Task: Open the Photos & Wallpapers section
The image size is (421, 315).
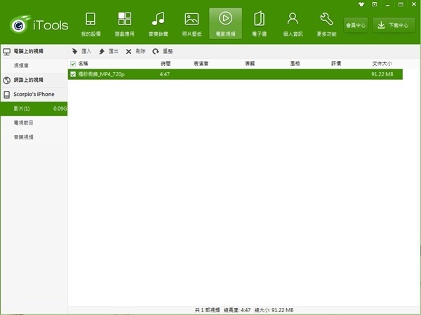Action: click(x=192, y=24)
